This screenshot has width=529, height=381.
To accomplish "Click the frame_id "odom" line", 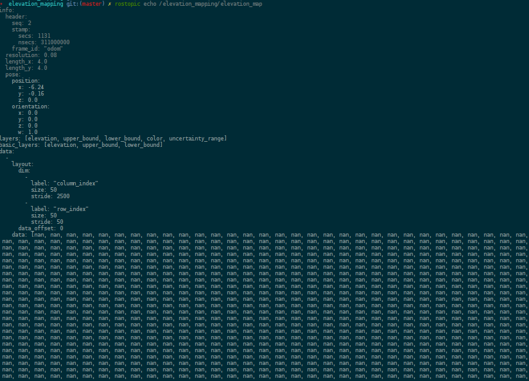I will click(37, 49).
